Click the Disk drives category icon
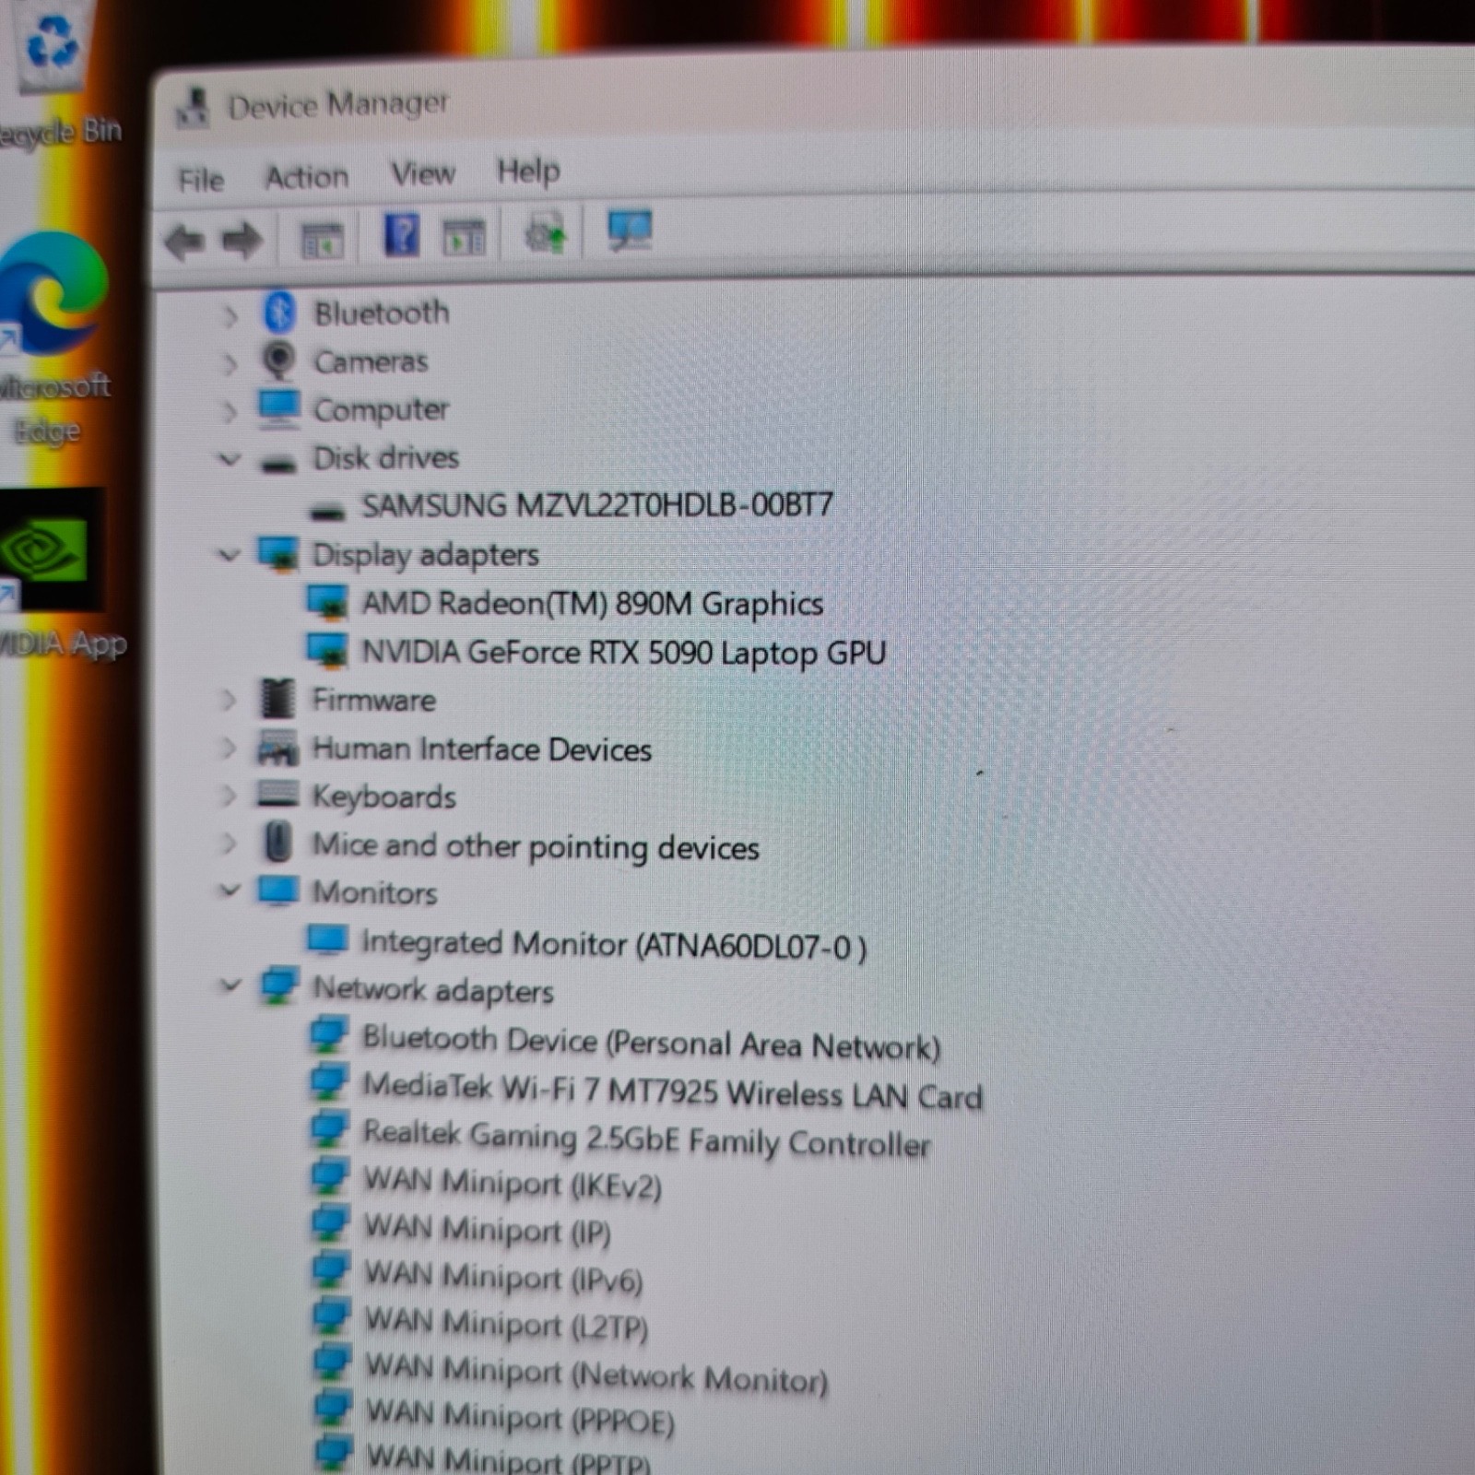 [x=277, y=464]
